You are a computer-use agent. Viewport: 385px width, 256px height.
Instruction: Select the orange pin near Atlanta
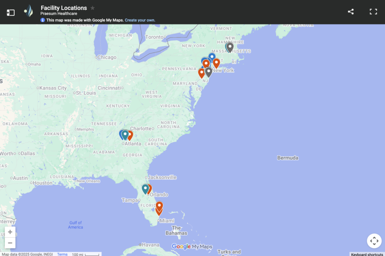click(130, 135)
